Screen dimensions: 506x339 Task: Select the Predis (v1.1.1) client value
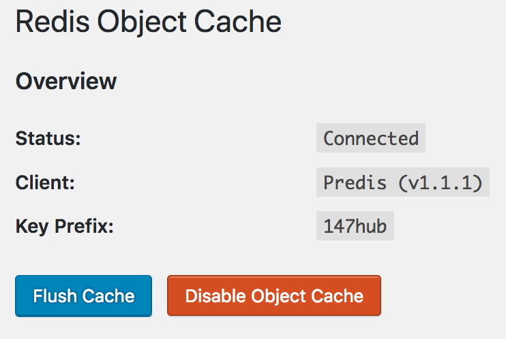coord(403,182)
